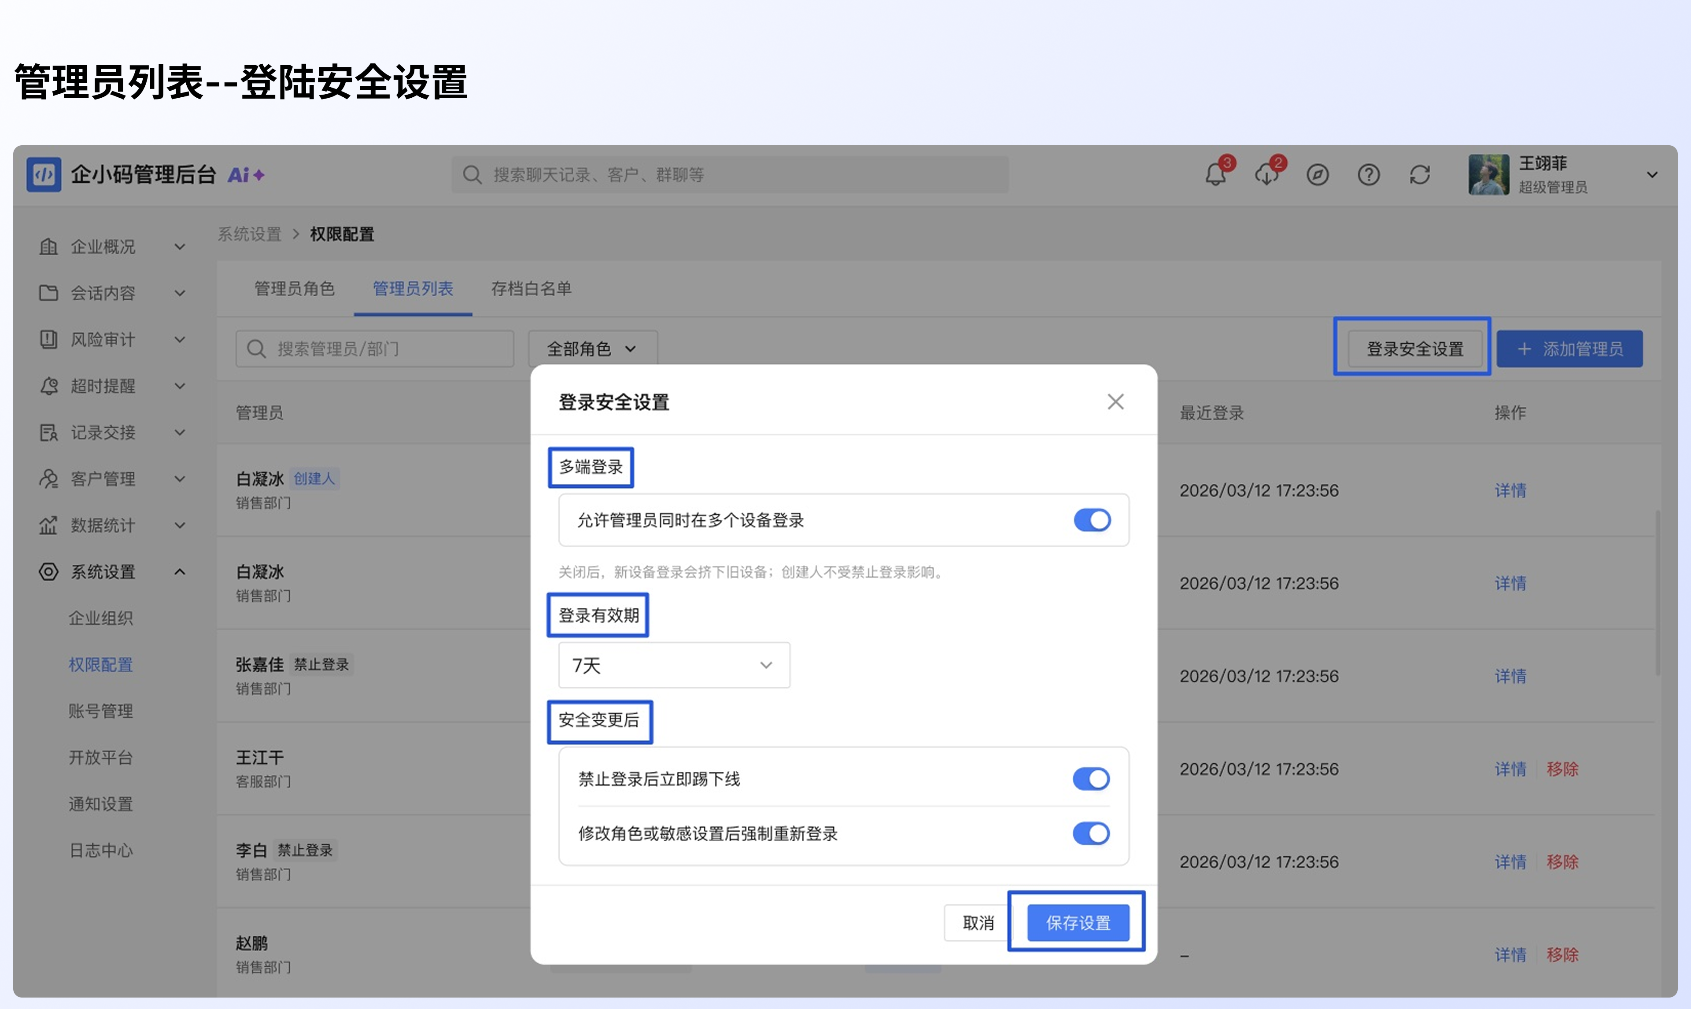
Task: Click the 超时提醒 bell-clock icon
Action: (48, 386)
